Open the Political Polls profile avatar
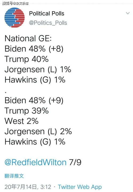This screenshot has height=192, width=133. click(15, 18)
